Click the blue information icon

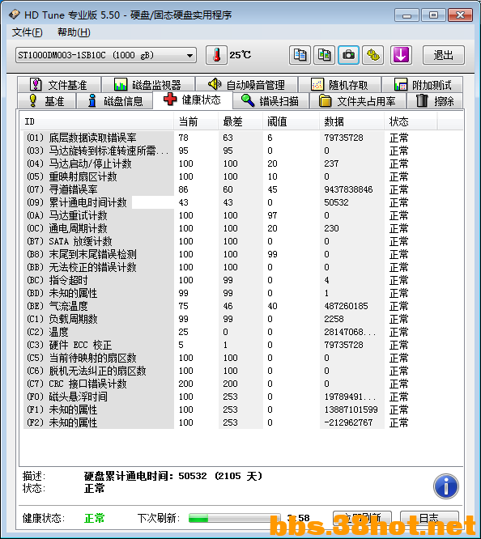[446, 486]
